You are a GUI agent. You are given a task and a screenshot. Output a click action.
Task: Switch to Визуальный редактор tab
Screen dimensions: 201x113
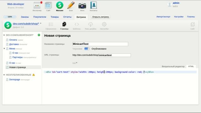click(173, 66)
